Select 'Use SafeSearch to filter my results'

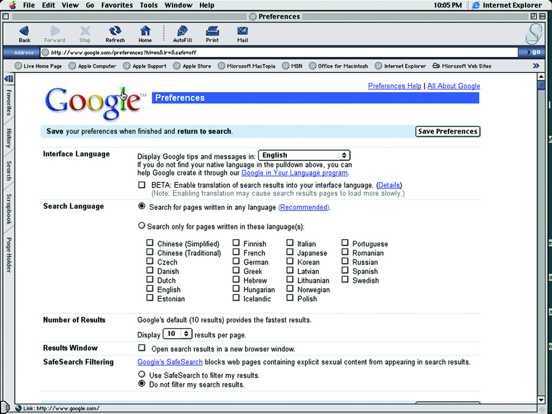(x=141, y=374)
